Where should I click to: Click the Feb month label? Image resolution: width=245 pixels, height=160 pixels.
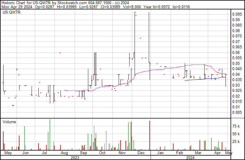point(179,153)
